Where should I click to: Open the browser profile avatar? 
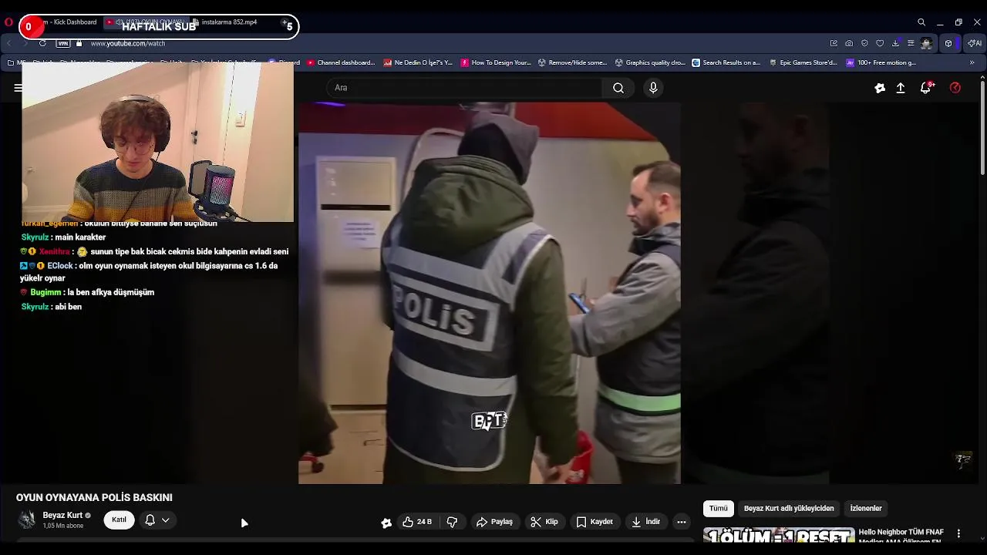(927, 43)
